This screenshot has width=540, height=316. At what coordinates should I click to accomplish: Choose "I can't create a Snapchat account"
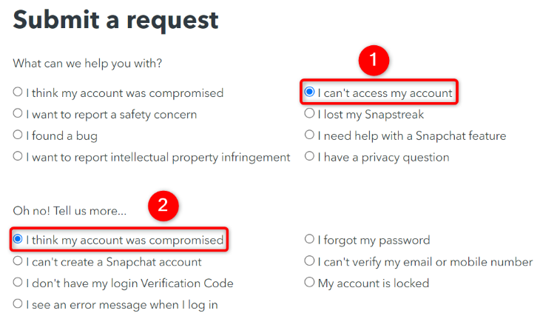[x=18, y=261]
